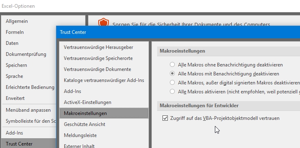300x148 pixels.
Task: Select Erweitert in Excel-Optionen
Action: pyautogui.click(x=29, y=98)
